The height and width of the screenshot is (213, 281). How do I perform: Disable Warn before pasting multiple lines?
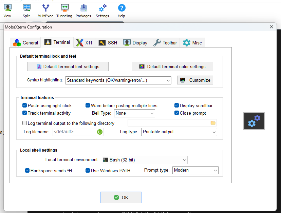(x=88, y=105)
